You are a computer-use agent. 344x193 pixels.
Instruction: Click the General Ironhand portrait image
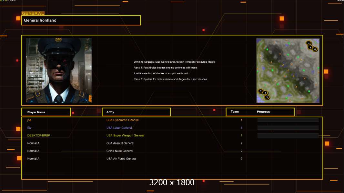[x=59, y=70]
